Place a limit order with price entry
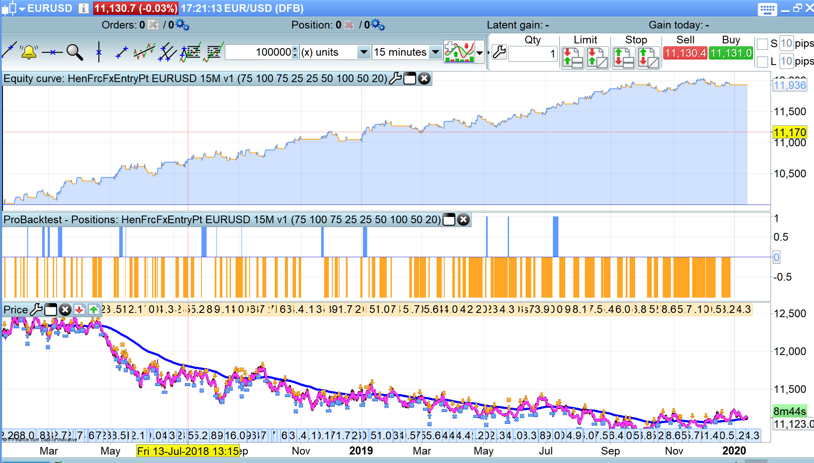 pos(597,57)
